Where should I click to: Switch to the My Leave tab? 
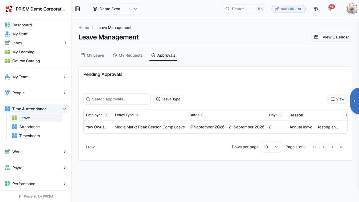click(92, 55)
